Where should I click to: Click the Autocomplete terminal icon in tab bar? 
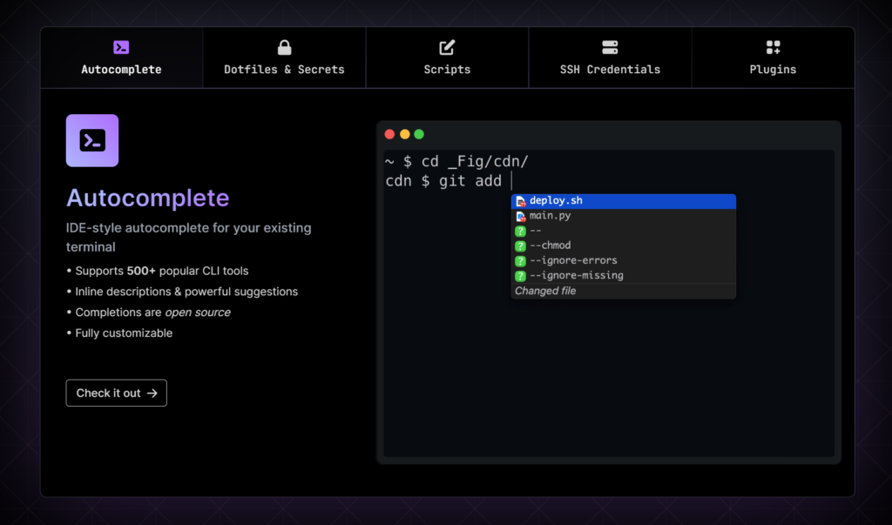[x=121, y=48]
